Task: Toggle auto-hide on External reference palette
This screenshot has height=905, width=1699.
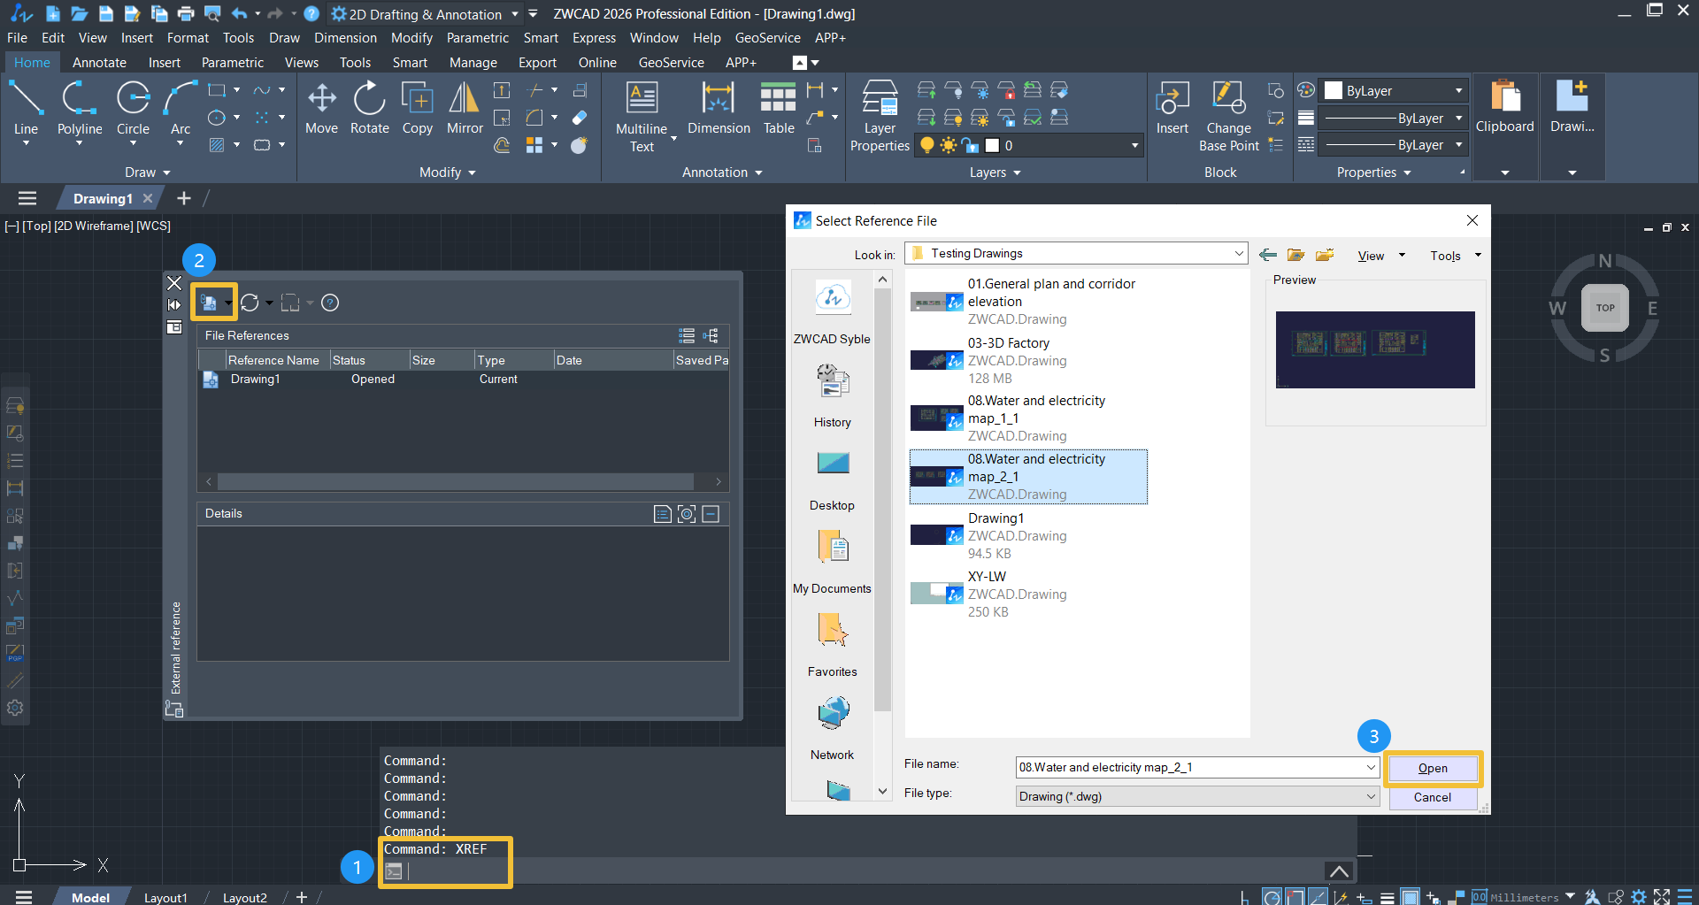Action: coord(174,304)
